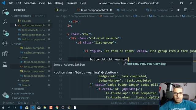Screen dimensions: 196x110
Task: Launch Chrome from the taskbar
Action: pos(57,108)
